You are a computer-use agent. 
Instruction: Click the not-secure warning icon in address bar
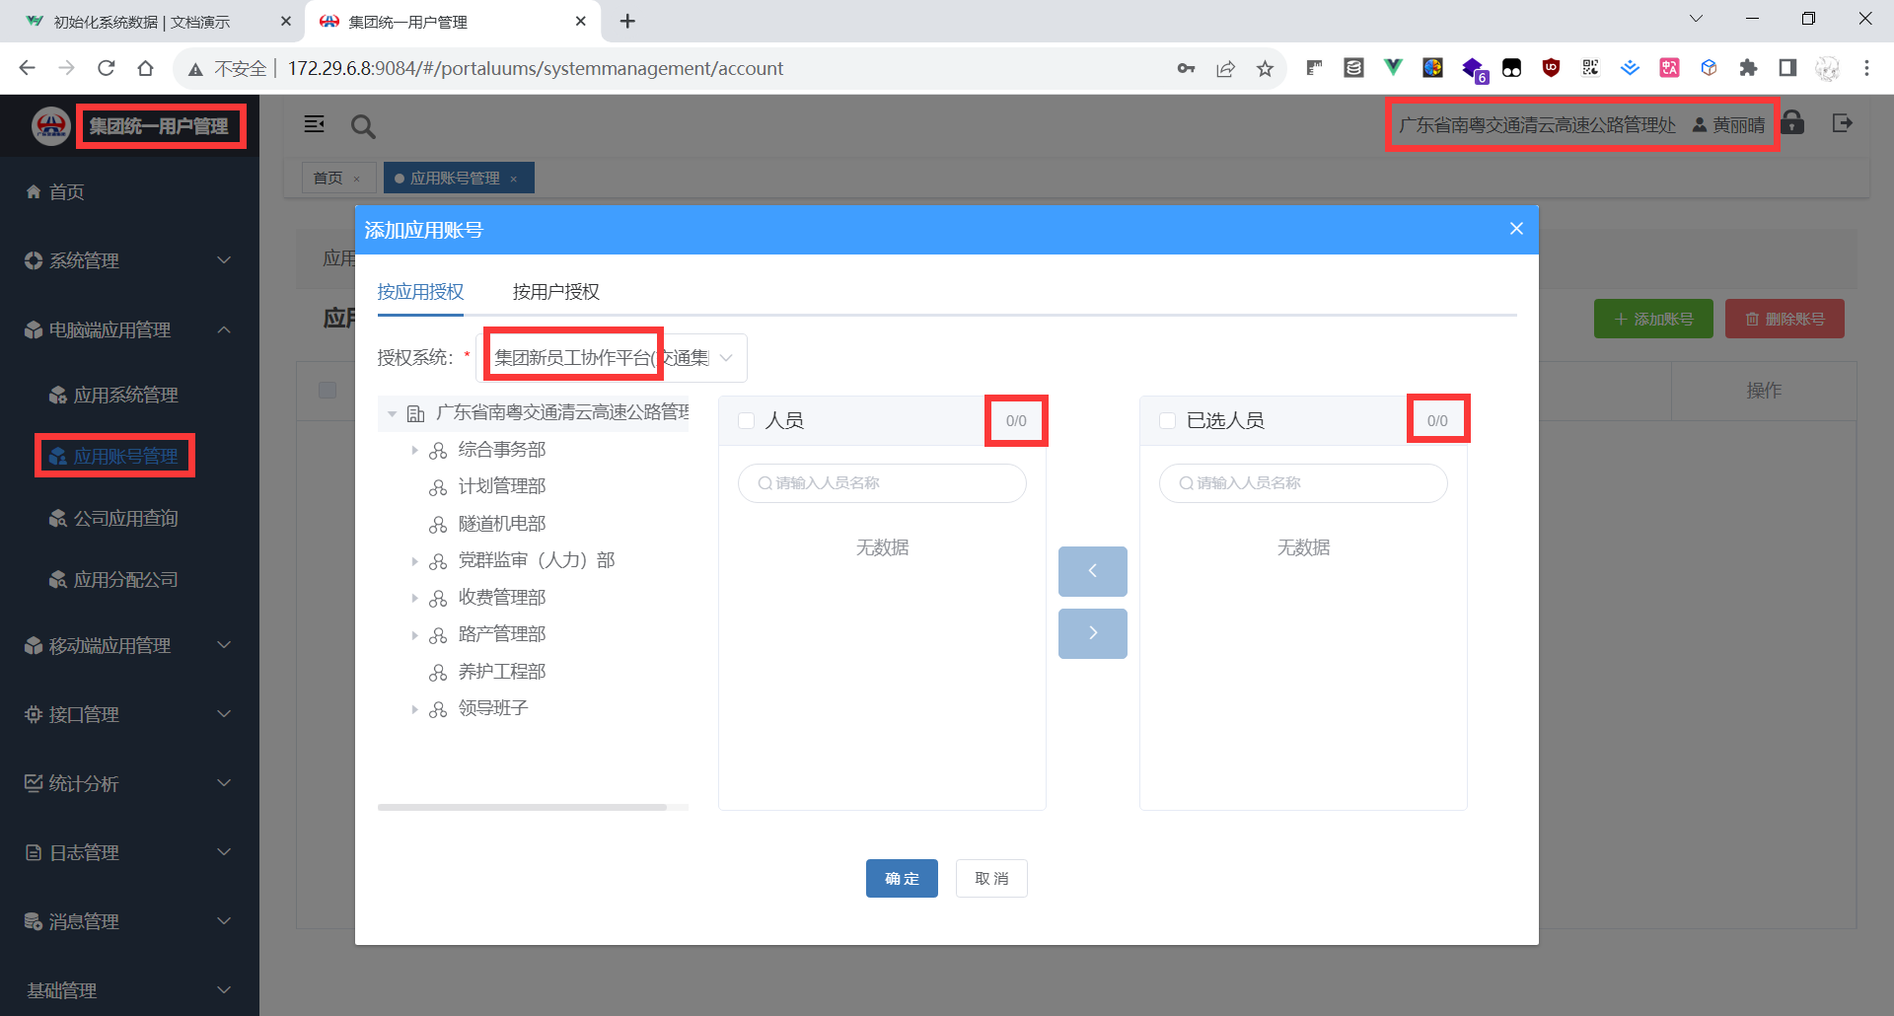(x=195, y=68)
